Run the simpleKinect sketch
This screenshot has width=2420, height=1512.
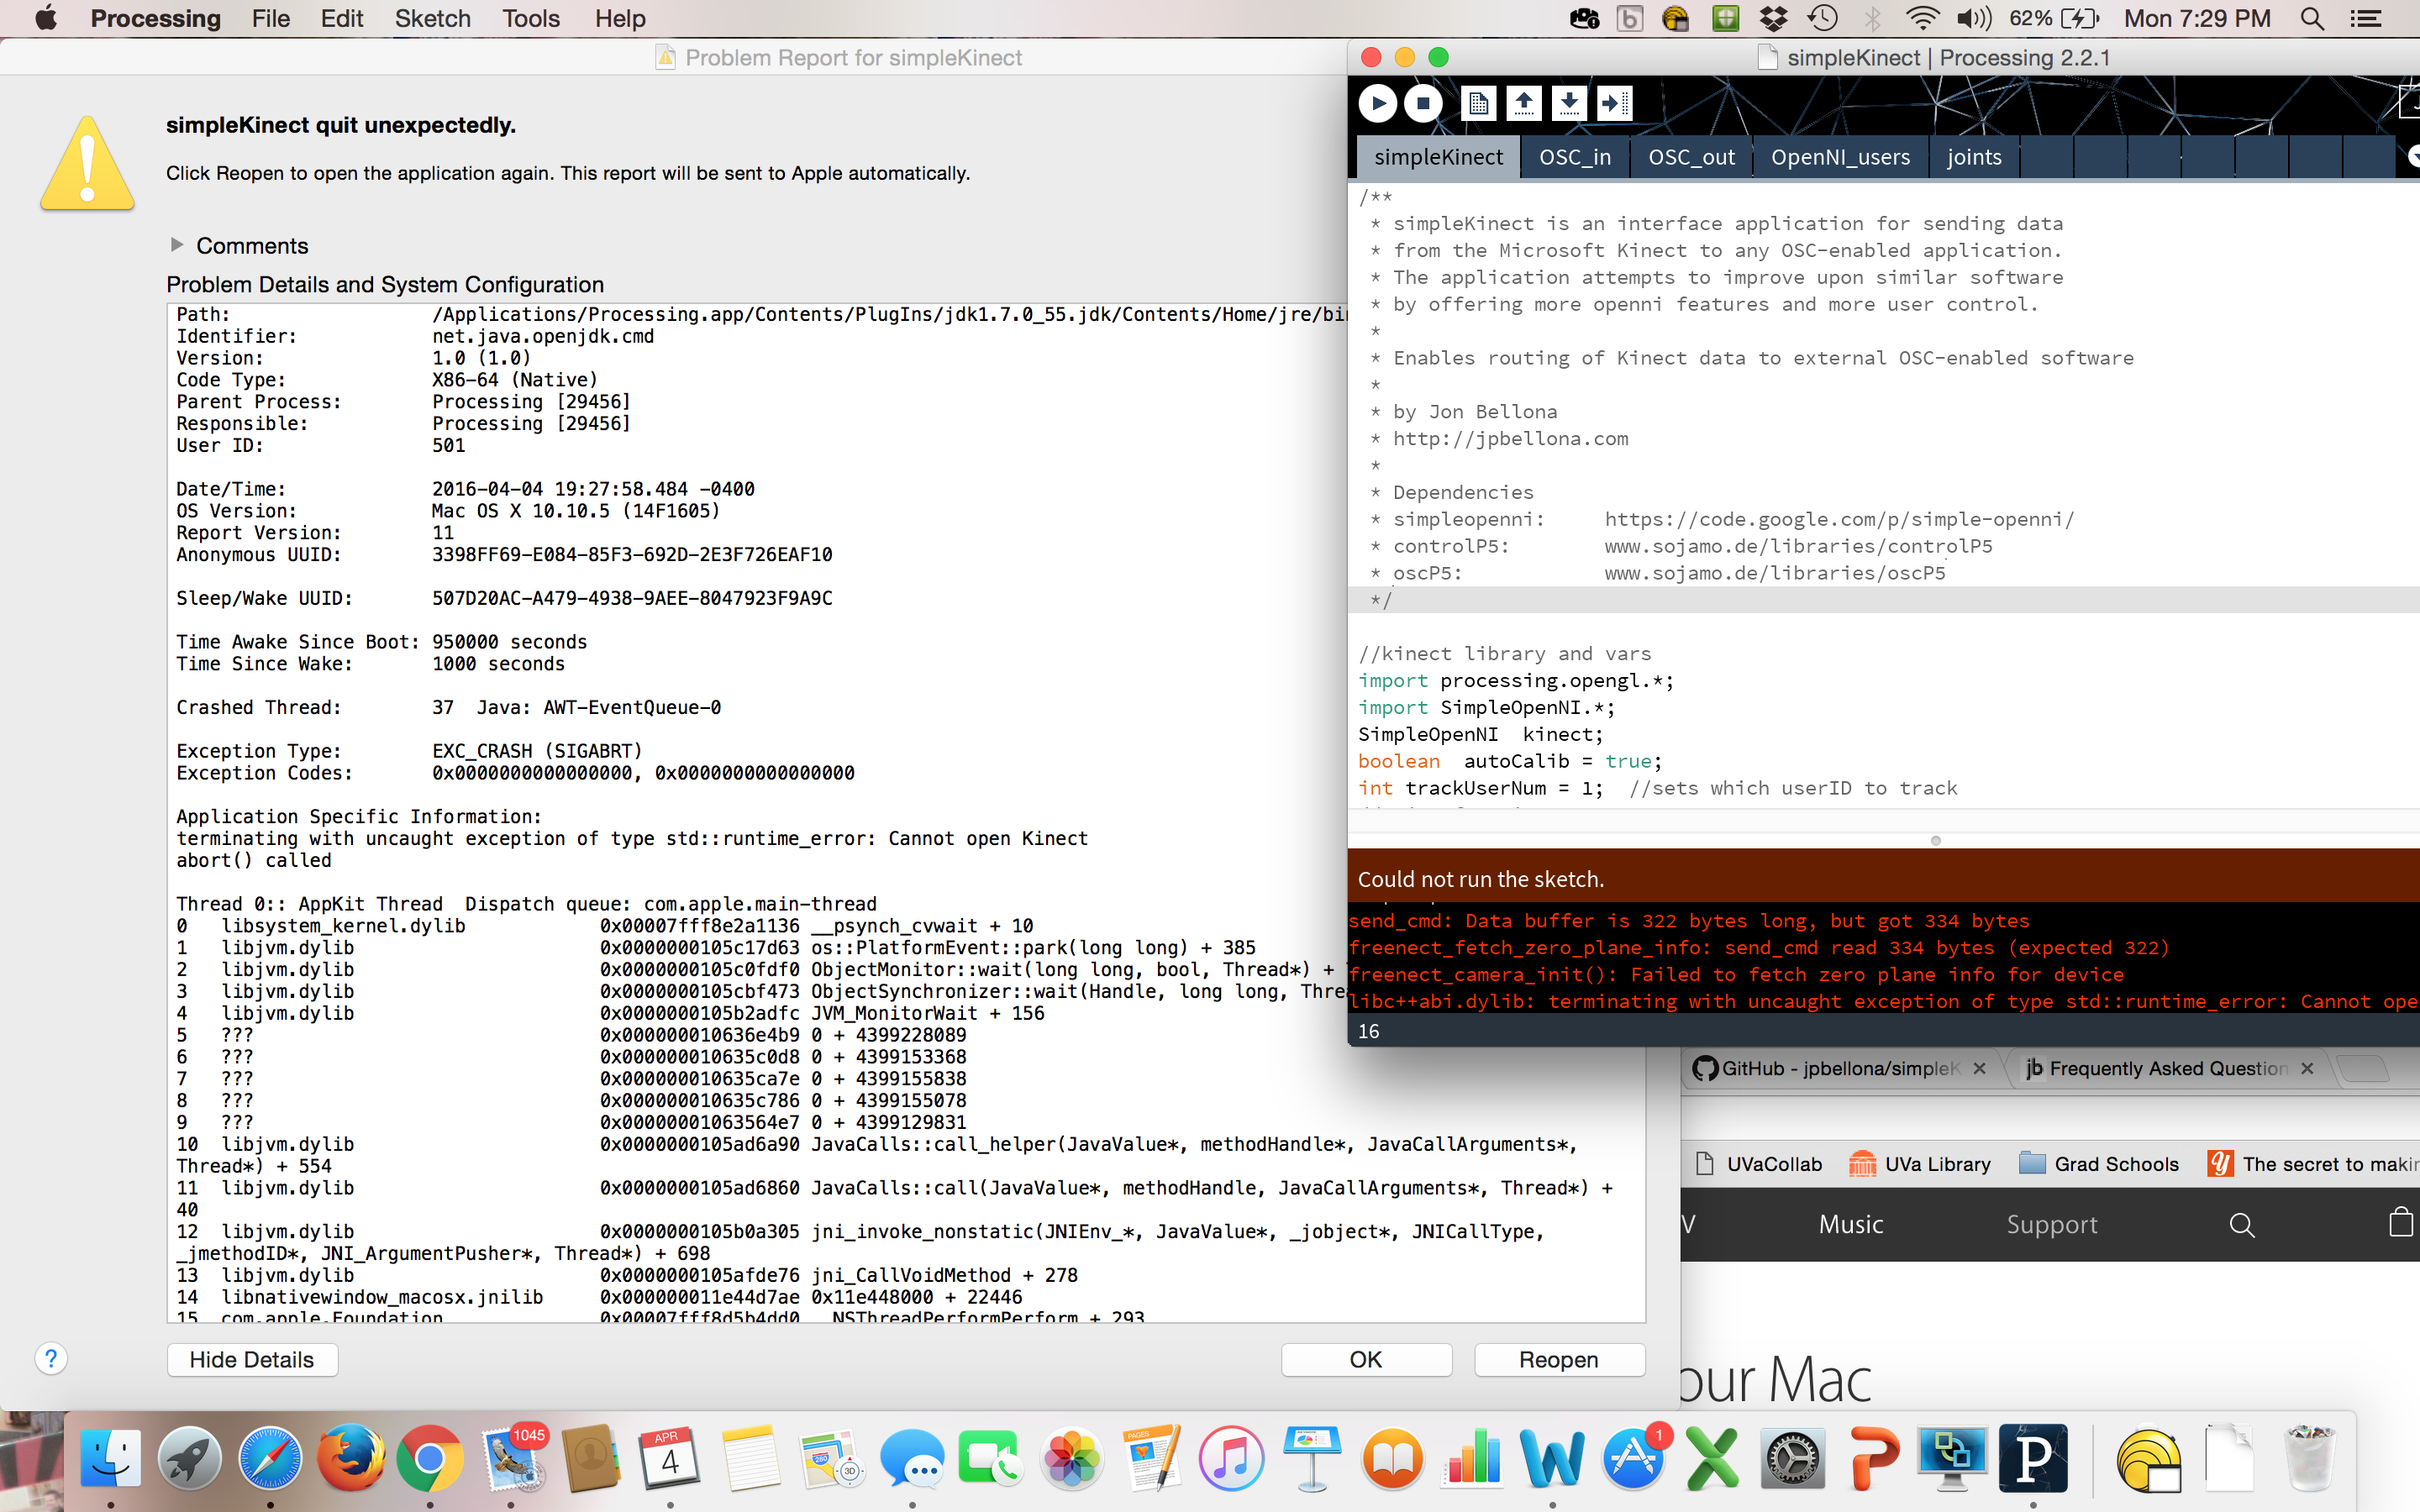(1378, 103)
